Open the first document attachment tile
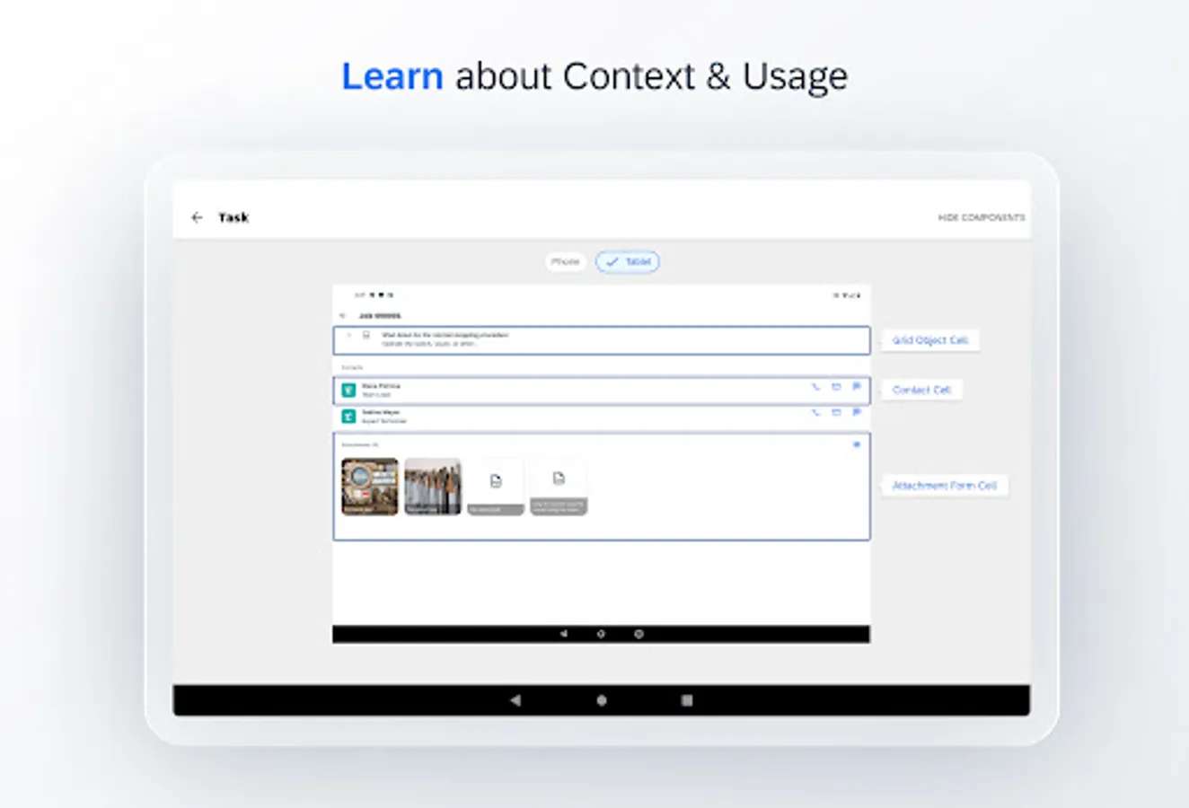The width and height of the screenshot is (1189, 808). point(496,487)
